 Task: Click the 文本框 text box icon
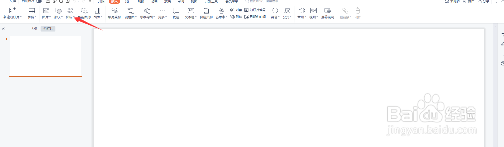(x=191, y=11)
